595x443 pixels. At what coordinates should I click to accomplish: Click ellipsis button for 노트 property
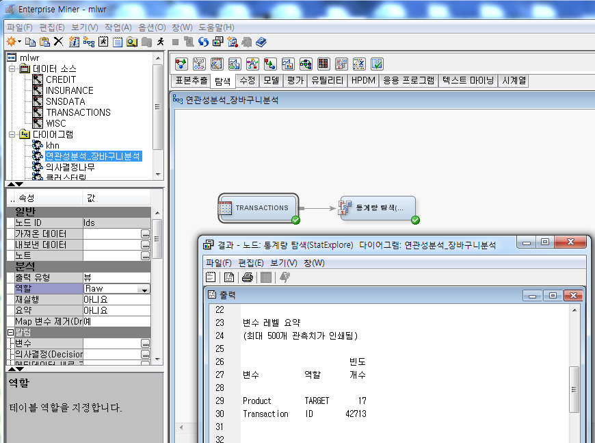click(146, 256)
